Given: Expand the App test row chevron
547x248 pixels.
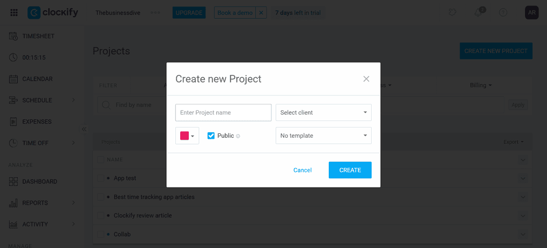Looking at the screenshot, I should tap(522, 178).
